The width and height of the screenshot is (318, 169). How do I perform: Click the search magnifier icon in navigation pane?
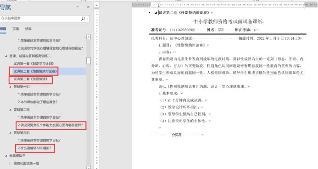coord(83,19)
